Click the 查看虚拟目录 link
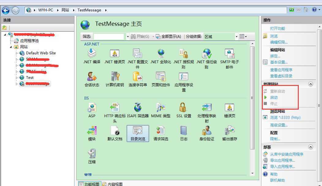 281,76
